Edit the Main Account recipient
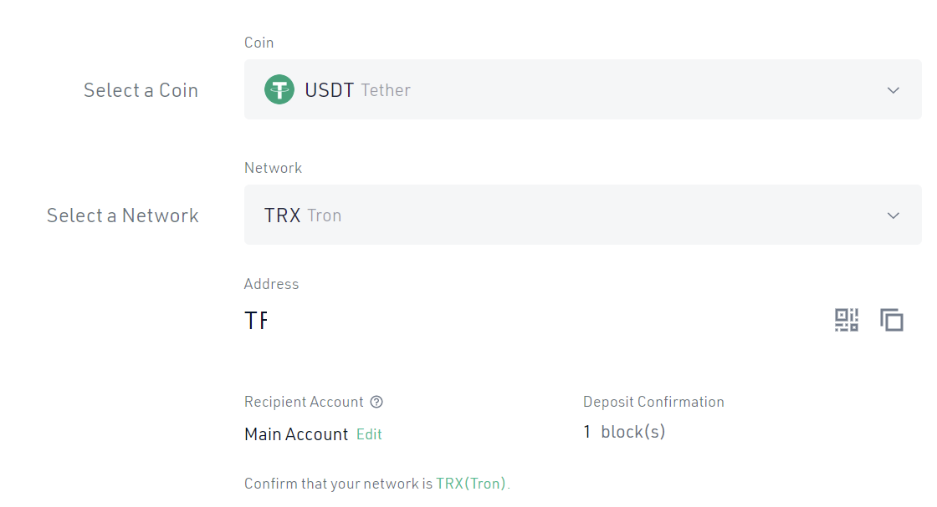The height and width of the screenshot is (507, 937). 369,434
